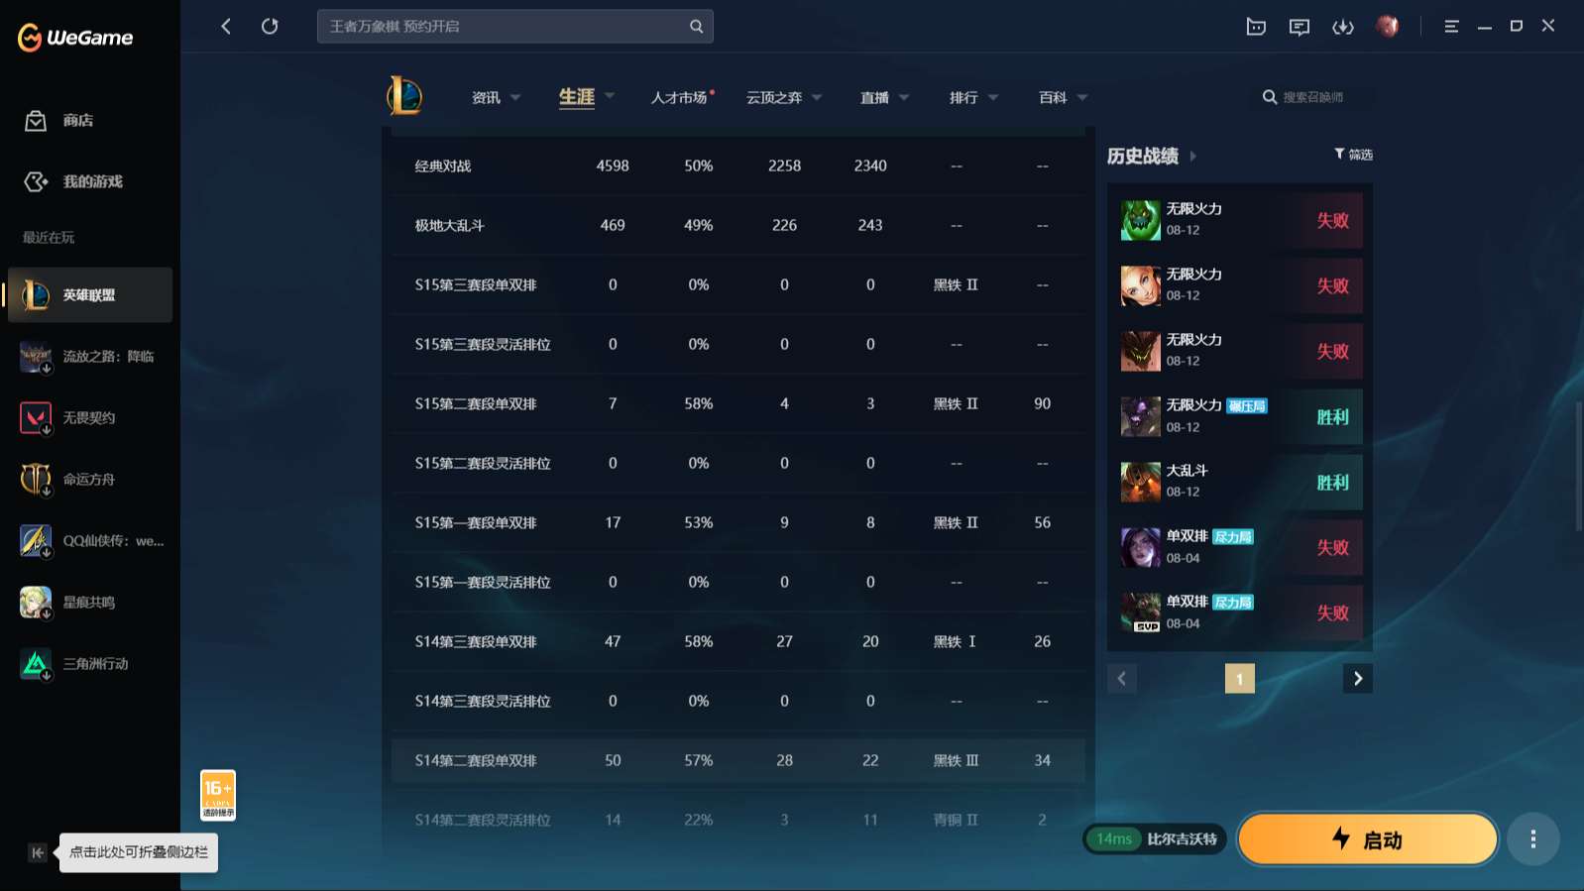1584x891 pixels.
Task: Open the messages chat icon
Action: coord(1299,27)
